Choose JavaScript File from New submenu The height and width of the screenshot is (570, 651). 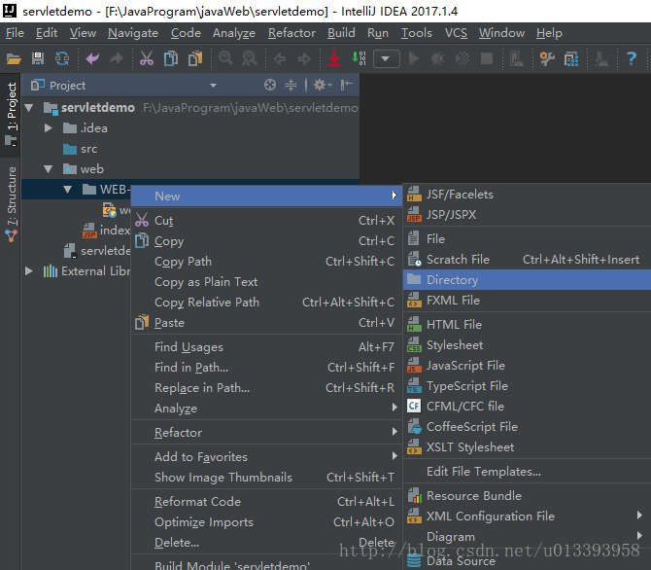pos(527,366)
